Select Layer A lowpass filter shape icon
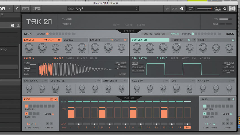Viewport: 240px width, 135px height. (x=46, y=40)
